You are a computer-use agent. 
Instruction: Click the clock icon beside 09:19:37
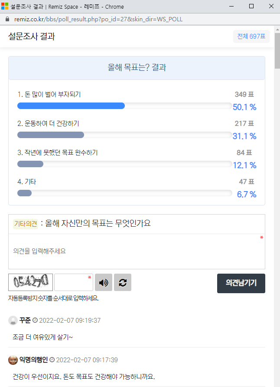pyautogui.click(x=35, y=321)
